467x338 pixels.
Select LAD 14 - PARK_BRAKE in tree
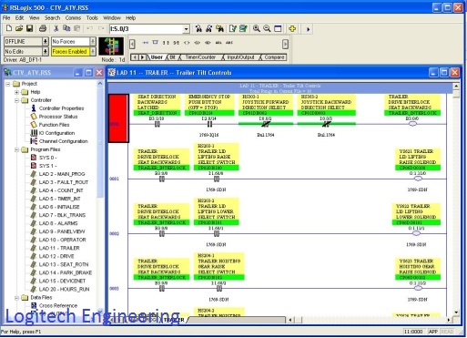[x=66, y=272]
